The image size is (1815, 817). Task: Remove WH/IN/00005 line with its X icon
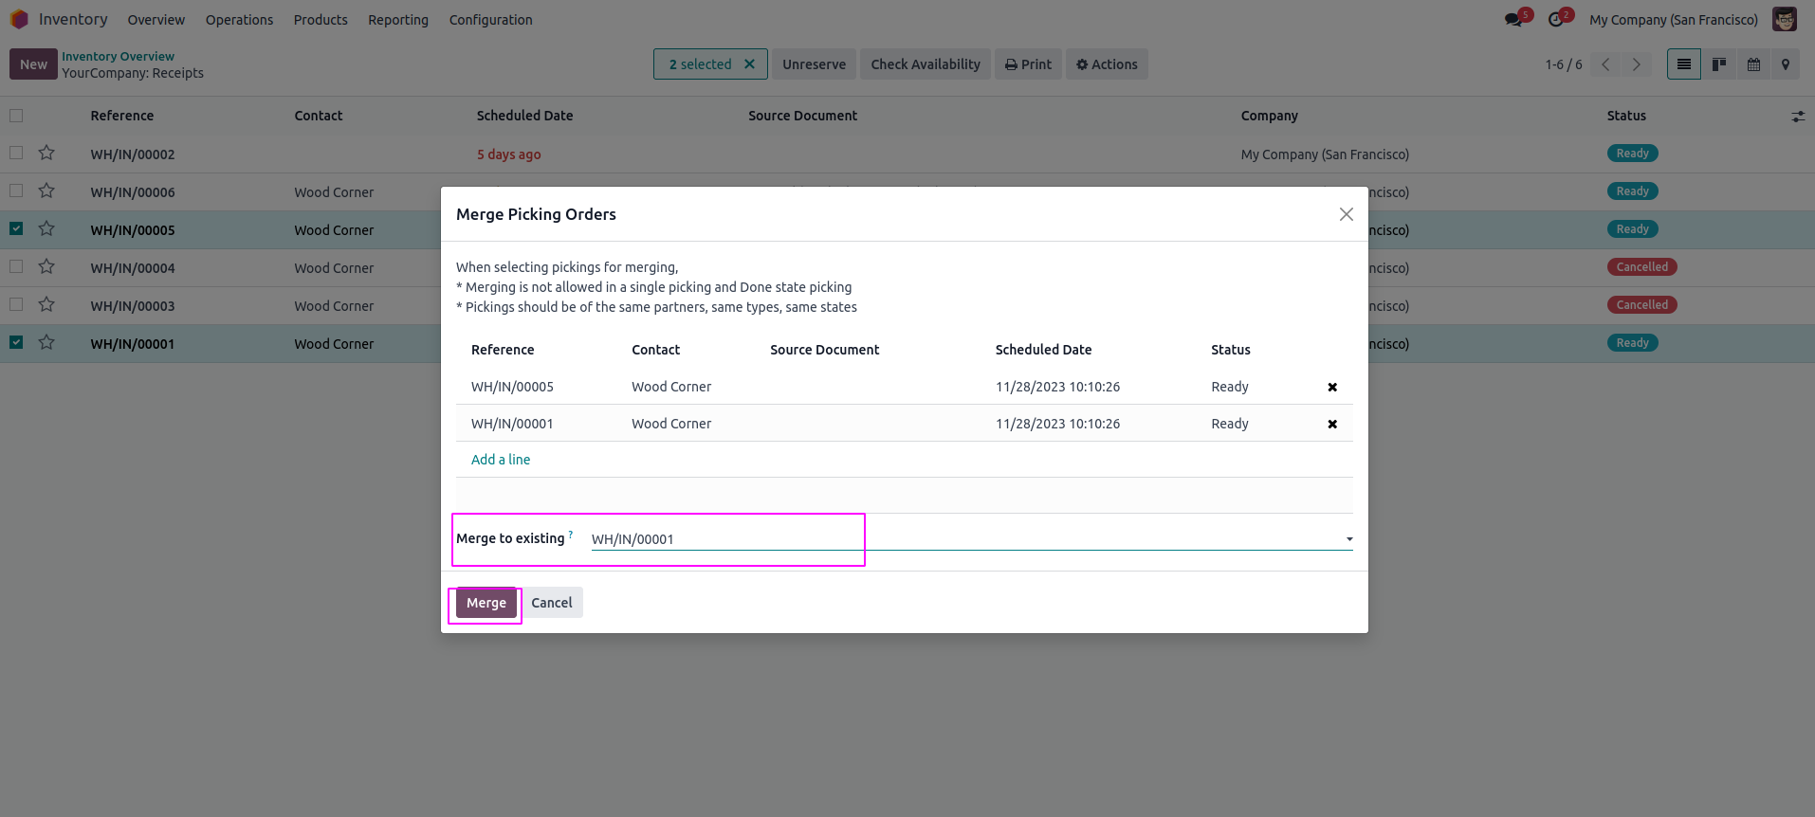1332,387
